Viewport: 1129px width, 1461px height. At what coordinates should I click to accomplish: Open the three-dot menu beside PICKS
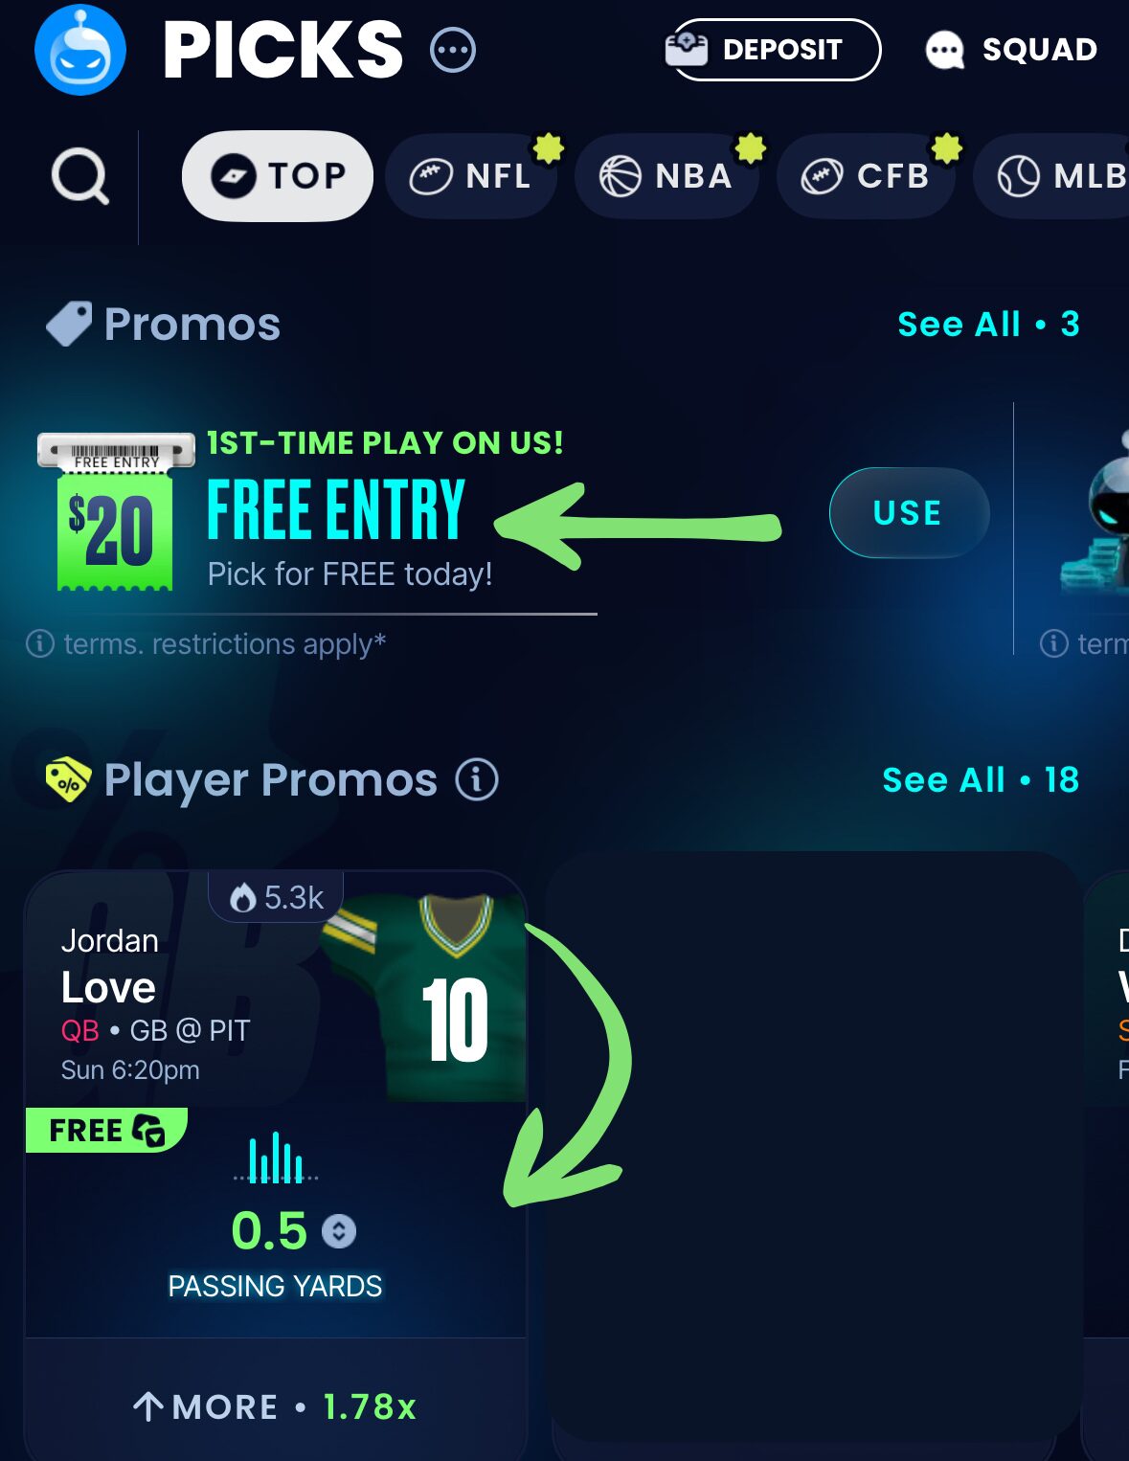click(x=453, y=51)
